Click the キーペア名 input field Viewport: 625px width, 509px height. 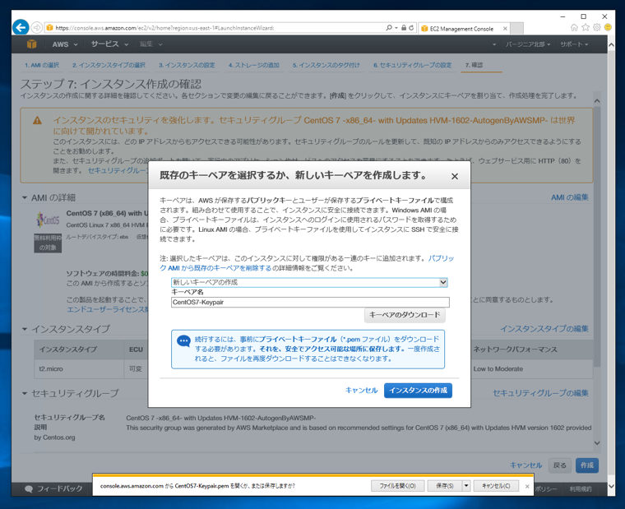(x=310, y=302)
